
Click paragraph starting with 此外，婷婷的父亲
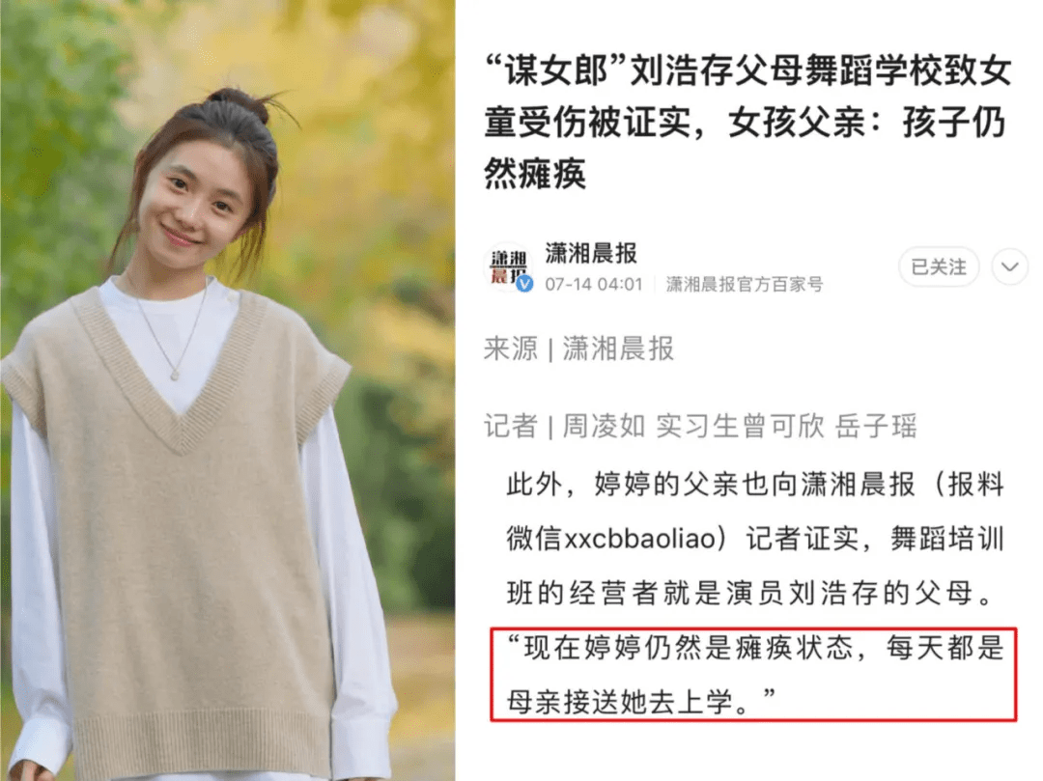pos(755,539)
